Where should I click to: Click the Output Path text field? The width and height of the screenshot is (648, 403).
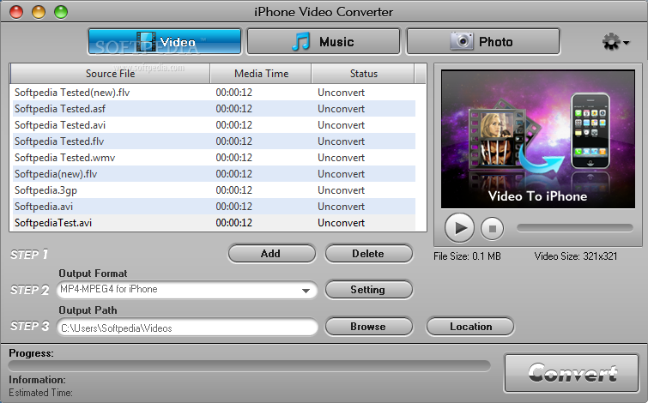pos(187,328)
